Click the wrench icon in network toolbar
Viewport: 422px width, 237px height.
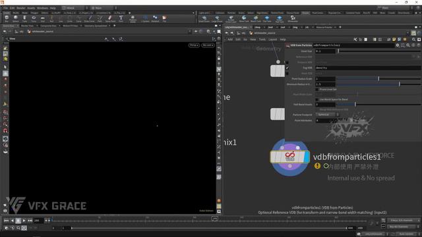coord(355,39)
